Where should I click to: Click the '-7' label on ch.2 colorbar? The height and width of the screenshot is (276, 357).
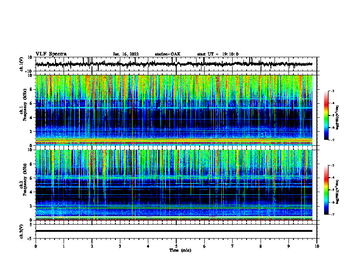(x=333, y=214)
